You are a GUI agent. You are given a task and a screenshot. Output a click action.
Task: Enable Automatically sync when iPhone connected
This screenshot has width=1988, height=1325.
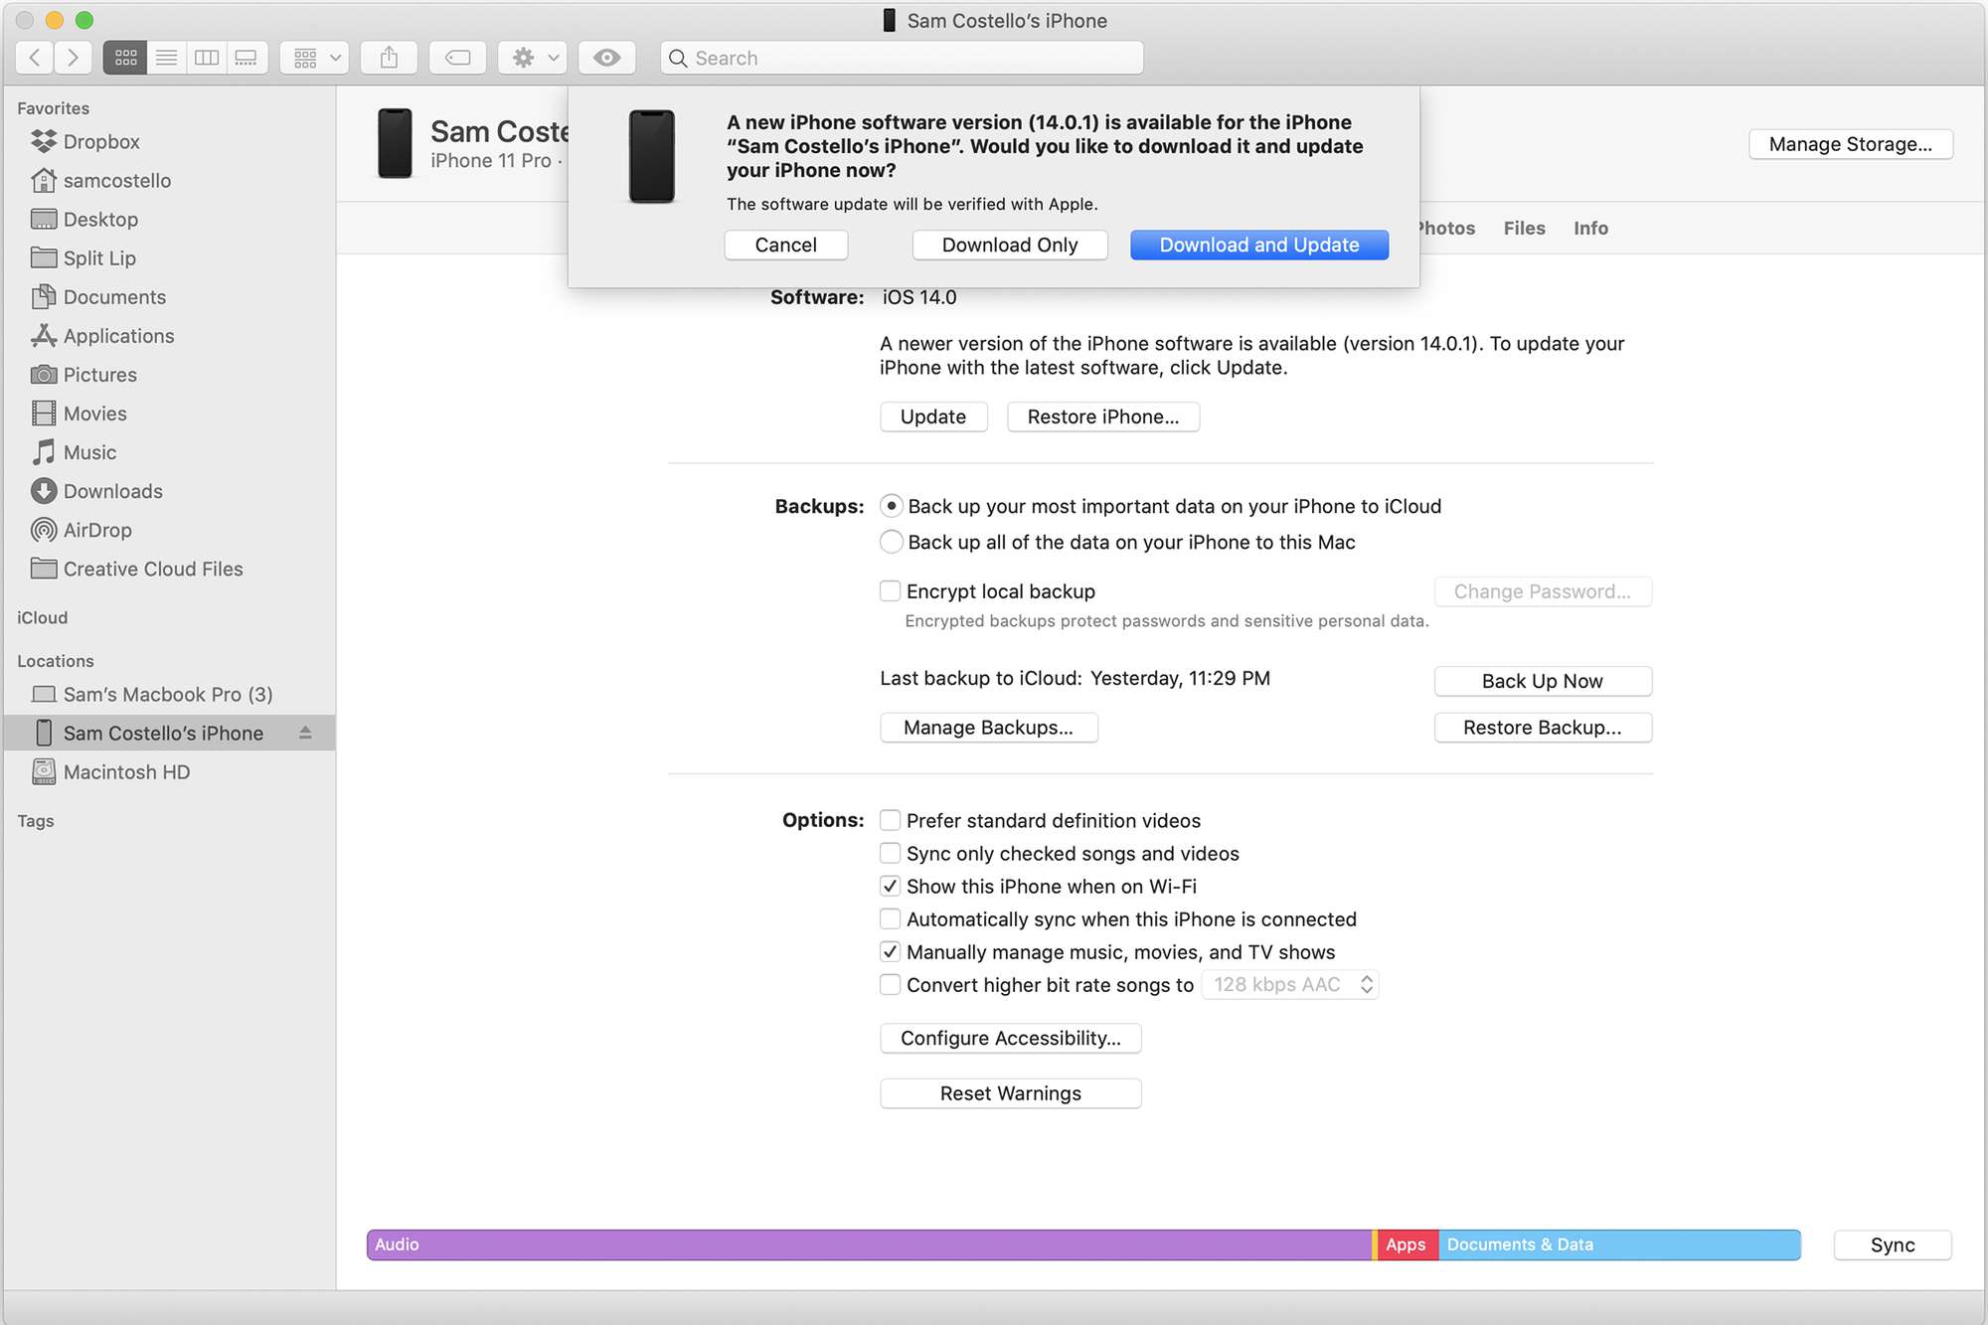(891, 918)
